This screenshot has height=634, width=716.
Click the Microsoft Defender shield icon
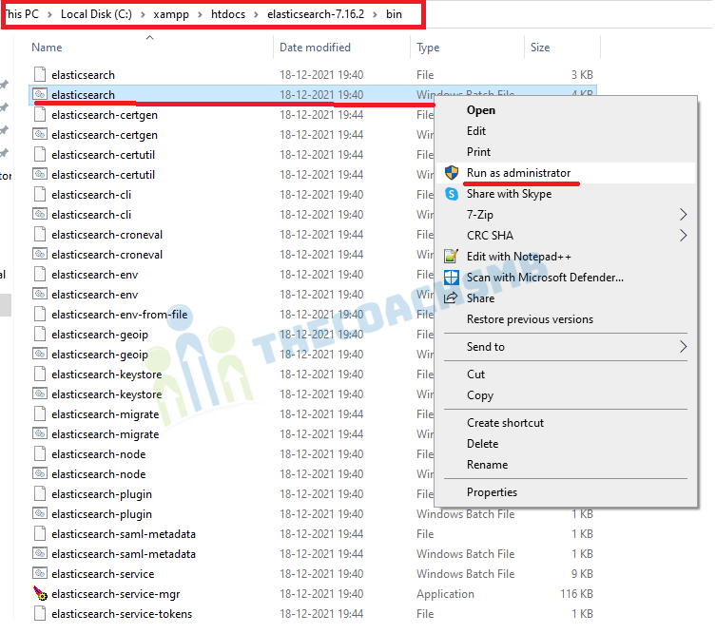coord(451,278)
